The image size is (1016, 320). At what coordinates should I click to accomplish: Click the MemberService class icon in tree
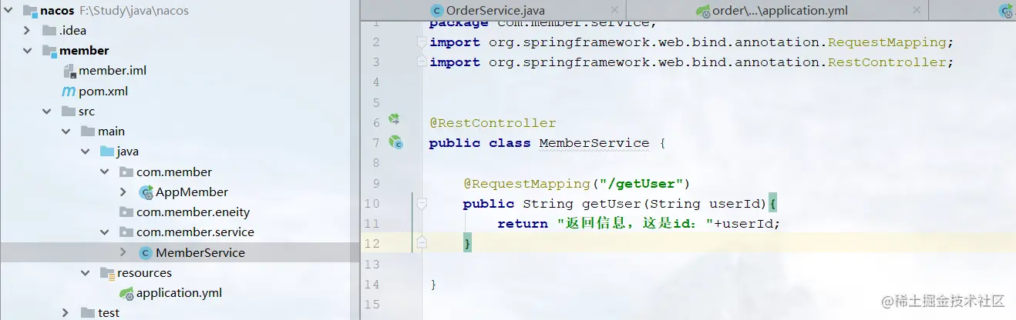145,252
